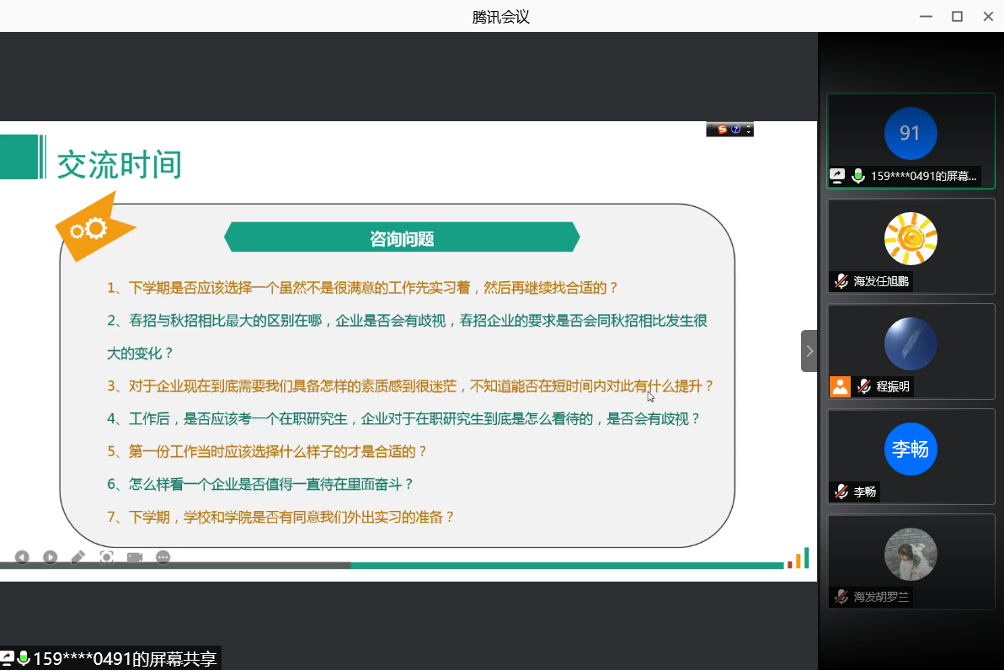Click muted microphone icon of 海发任旭鹏
This screenshot has width=1004, height=670.
(841, 281)
